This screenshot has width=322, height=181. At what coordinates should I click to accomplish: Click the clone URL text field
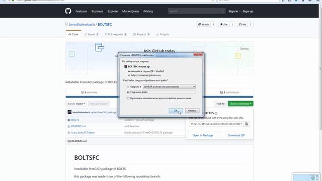pos(216,124)
